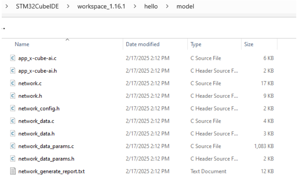
Task: Select the network_data_params.c file name
Action: [x=46, y=146]
